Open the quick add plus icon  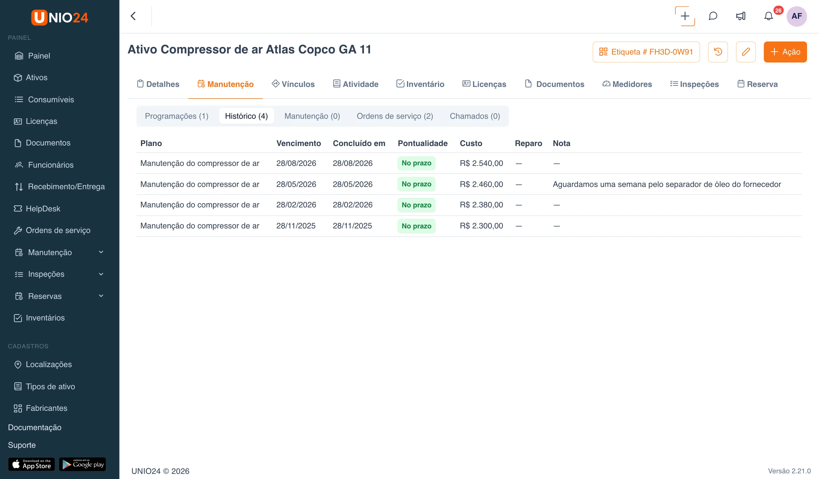click(685, 16)
